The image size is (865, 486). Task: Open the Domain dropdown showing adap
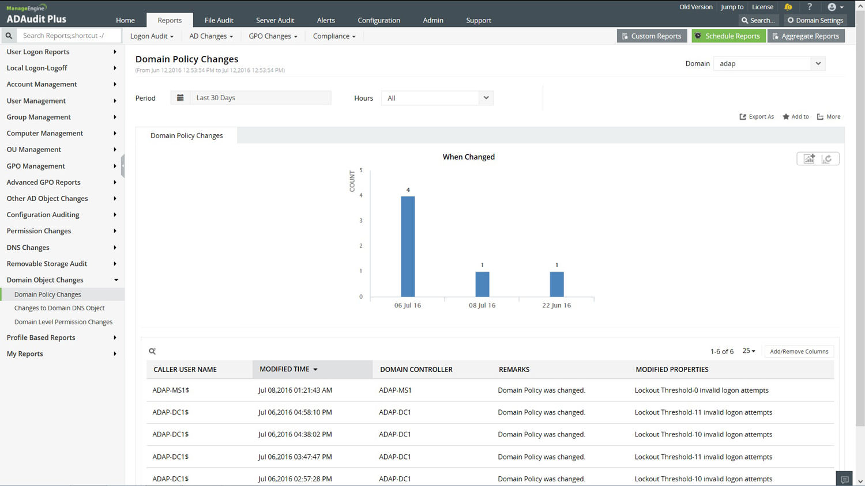click(x=769, y=63)
